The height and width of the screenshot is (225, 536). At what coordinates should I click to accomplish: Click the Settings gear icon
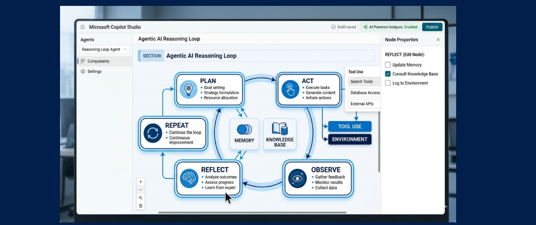[x=83, y=71]
